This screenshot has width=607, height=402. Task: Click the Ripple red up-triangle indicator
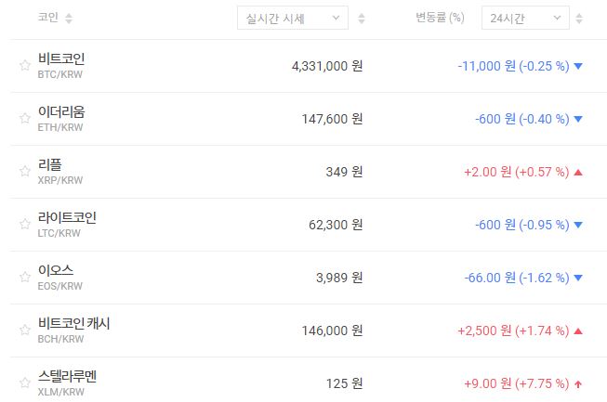578,172
